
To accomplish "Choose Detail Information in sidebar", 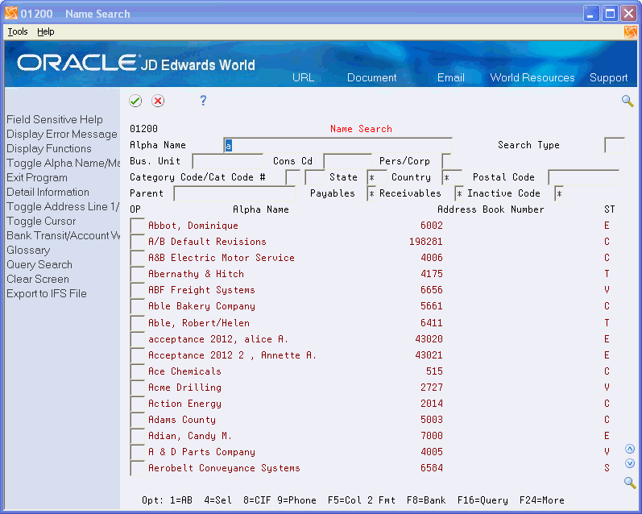I will [48, 192].
